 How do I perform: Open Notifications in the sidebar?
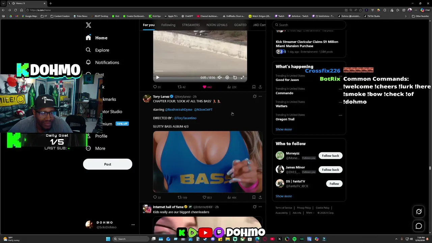pos(102,62)
